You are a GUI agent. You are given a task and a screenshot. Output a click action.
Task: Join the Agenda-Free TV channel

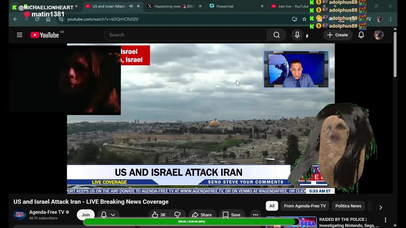86,215
